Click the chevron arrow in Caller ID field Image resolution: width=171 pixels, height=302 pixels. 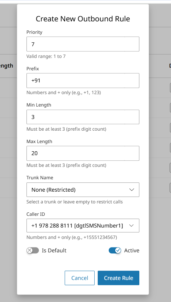[x=132, y=225]
